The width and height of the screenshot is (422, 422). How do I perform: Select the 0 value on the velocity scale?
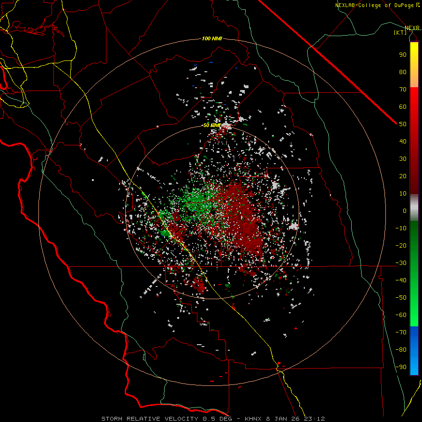click(x=405, y=211)
